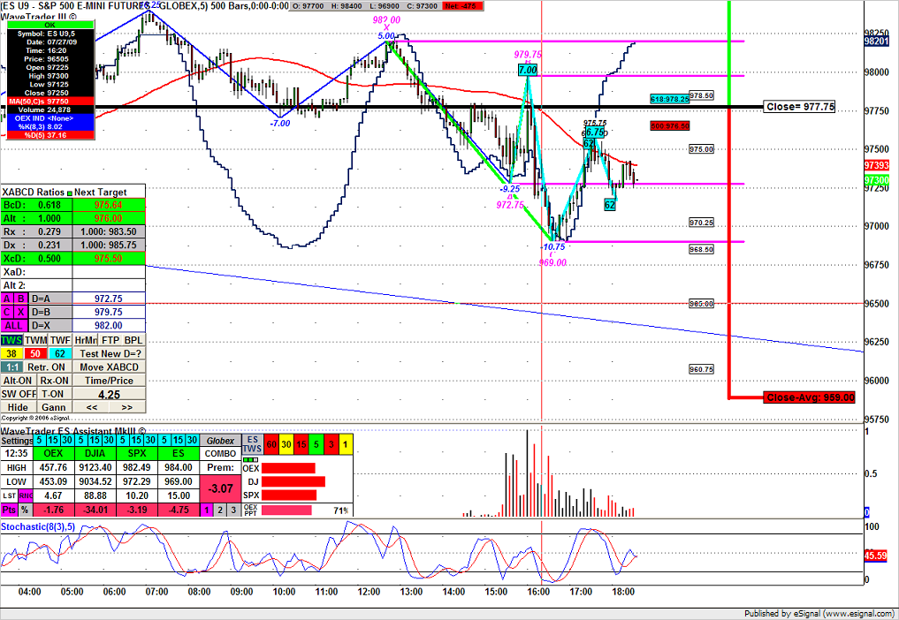899x620 pixels.
Task: Click the green OK status bar
Action: [x=49, y=26]
